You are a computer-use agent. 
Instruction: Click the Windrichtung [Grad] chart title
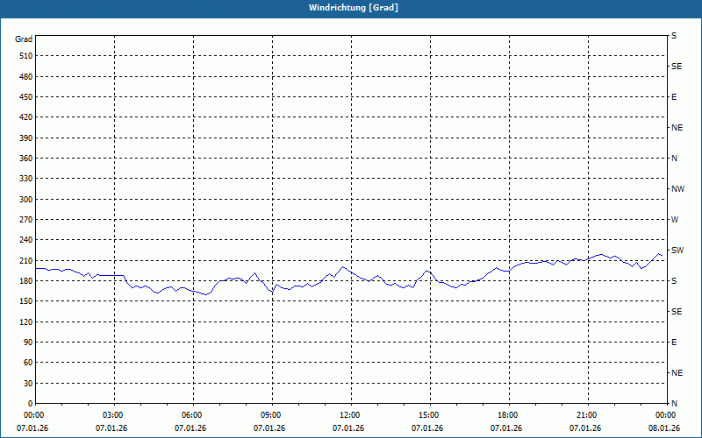pyautogui.click(x=354, y=8)
